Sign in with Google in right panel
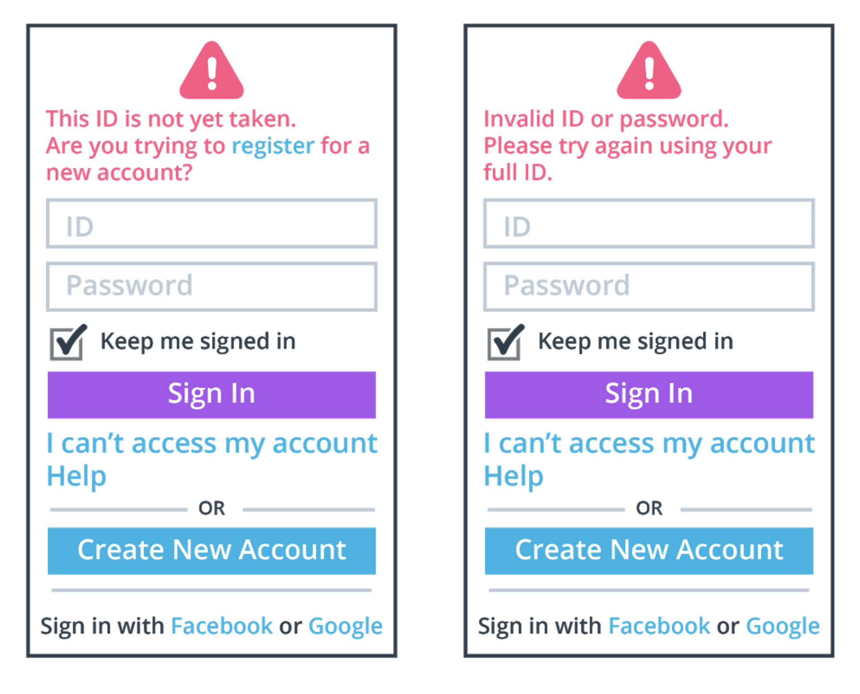Screen dimensions: 860x694 [782, 626]
